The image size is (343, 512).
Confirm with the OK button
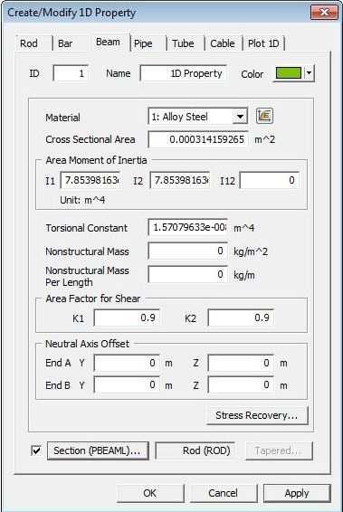coord(150,493)
